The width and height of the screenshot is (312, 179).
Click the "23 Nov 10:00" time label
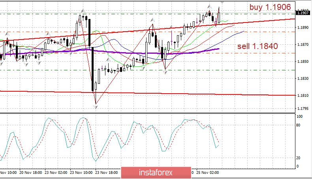(81, 172)
